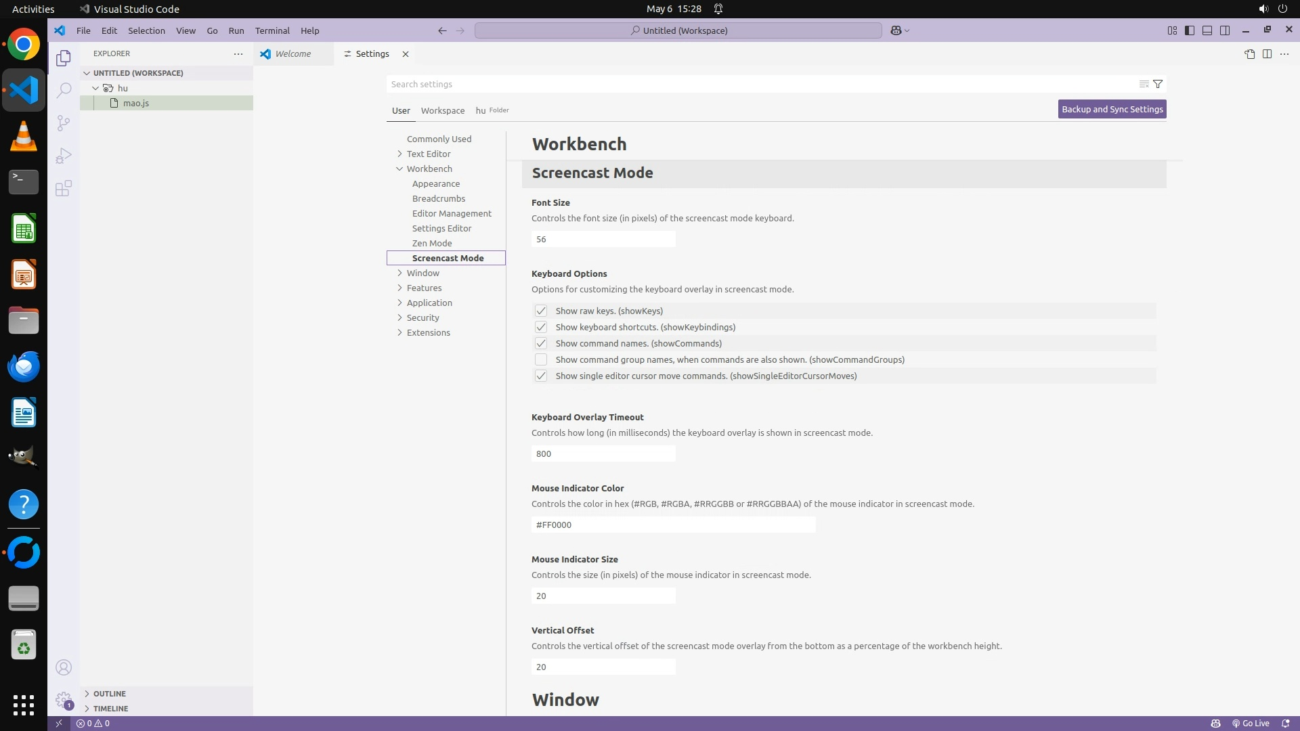Expand the OUTLINE section

109,694
